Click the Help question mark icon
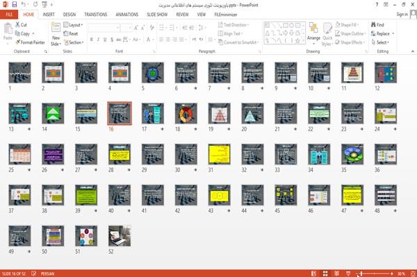Screen dimensions: 417x277 pos(377,5)
